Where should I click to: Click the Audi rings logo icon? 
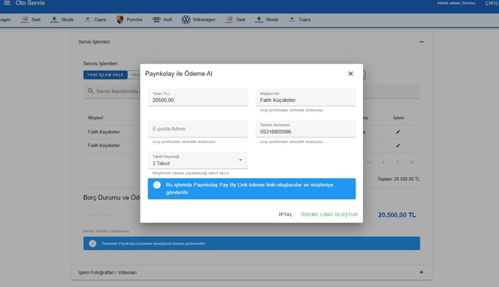coord(157,19)
